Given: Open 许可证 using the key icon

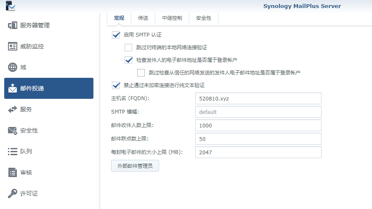Looking at the screenshot, I should (x=13, y=193).
